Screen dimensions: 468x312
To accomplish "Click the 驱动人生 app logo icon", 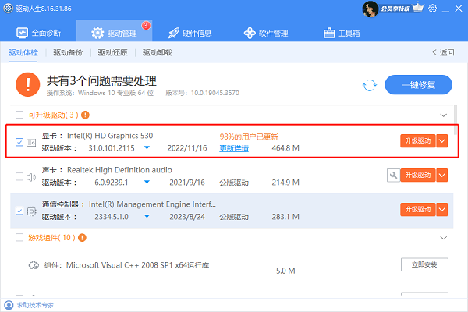I will point(8,9).
